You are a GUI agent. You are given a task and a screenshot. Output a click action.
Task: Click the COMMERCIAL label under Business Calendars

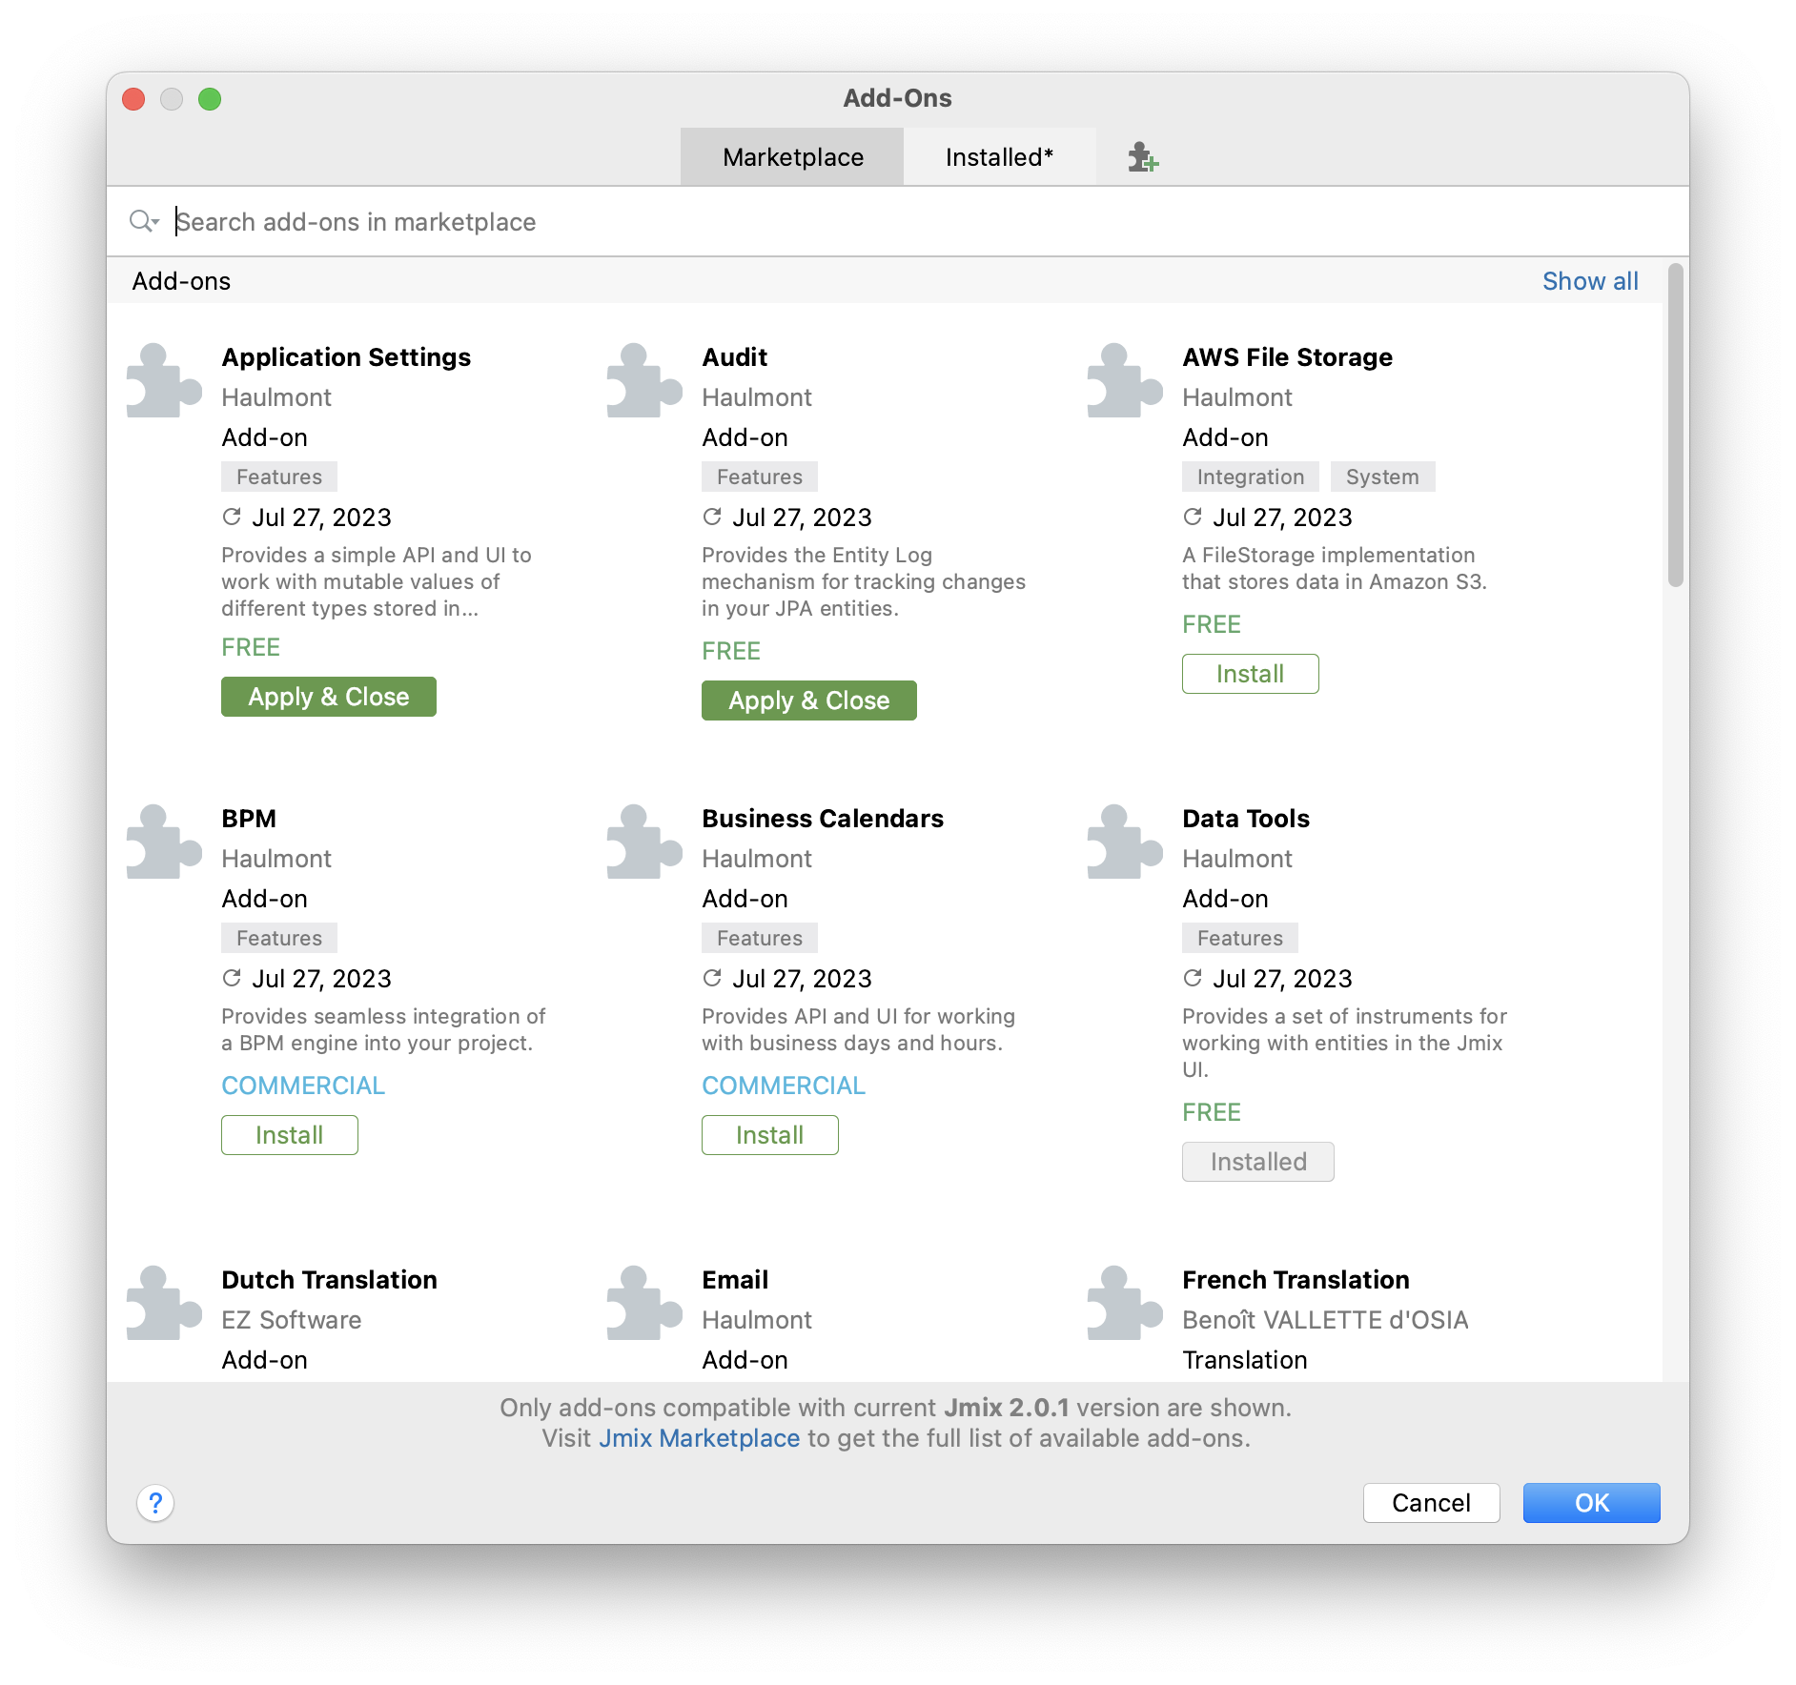pos(784,1086)
